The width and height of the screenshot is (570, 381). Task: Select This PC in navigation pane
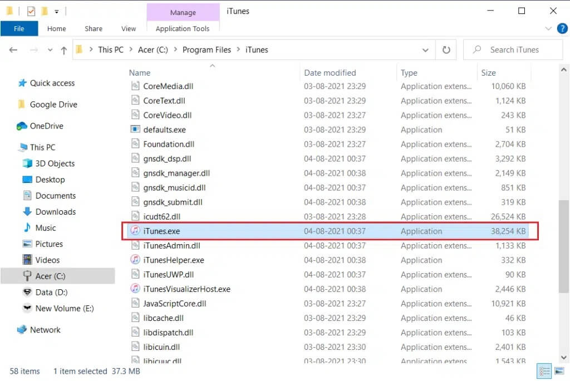(x=42, y=147)
